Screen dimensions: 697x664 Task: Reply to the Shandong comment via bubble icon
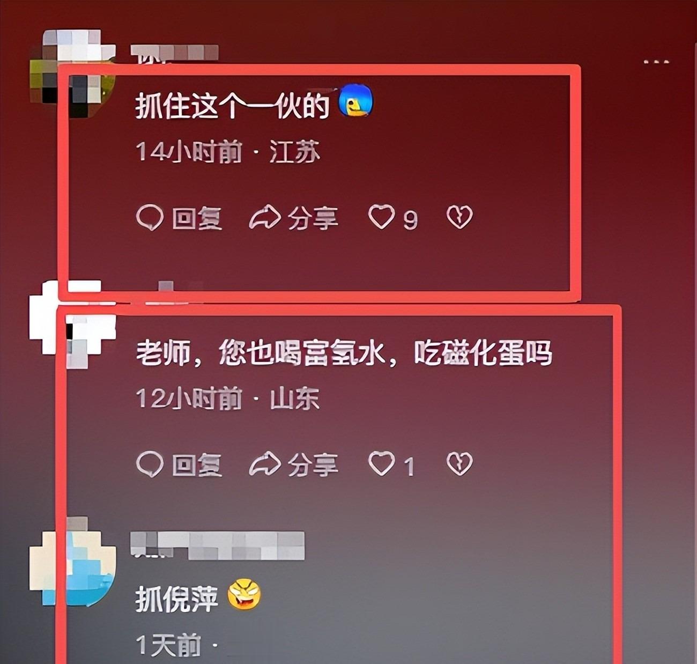[150, 464]
